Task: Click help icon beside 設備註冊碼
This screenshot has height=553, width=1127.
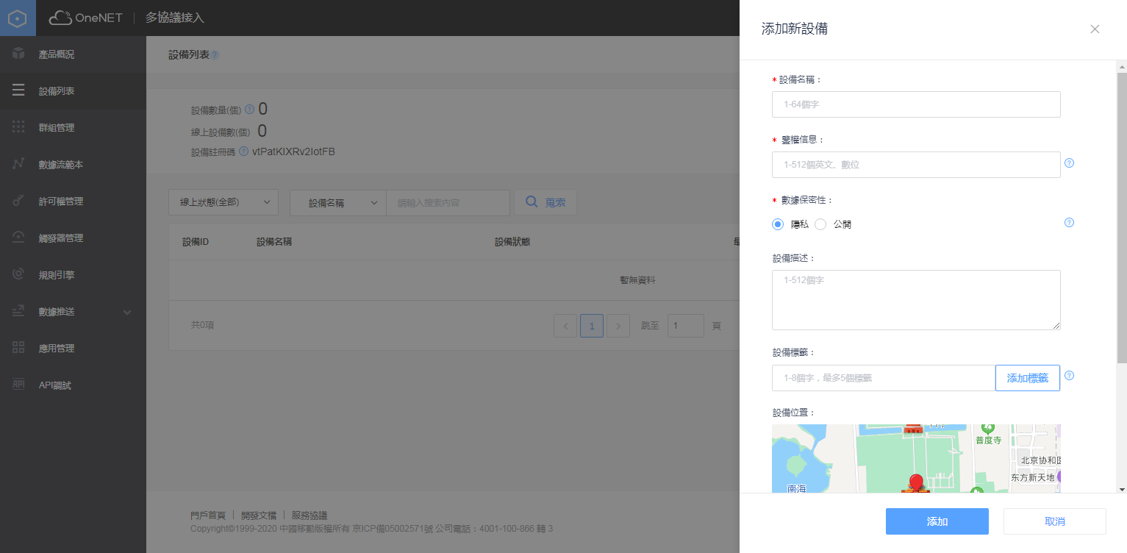Action: tap(243, 151)
